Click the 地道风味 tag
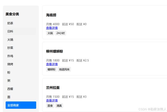The image size is (167, 112). pyautogui.click(x=64, y=69)
